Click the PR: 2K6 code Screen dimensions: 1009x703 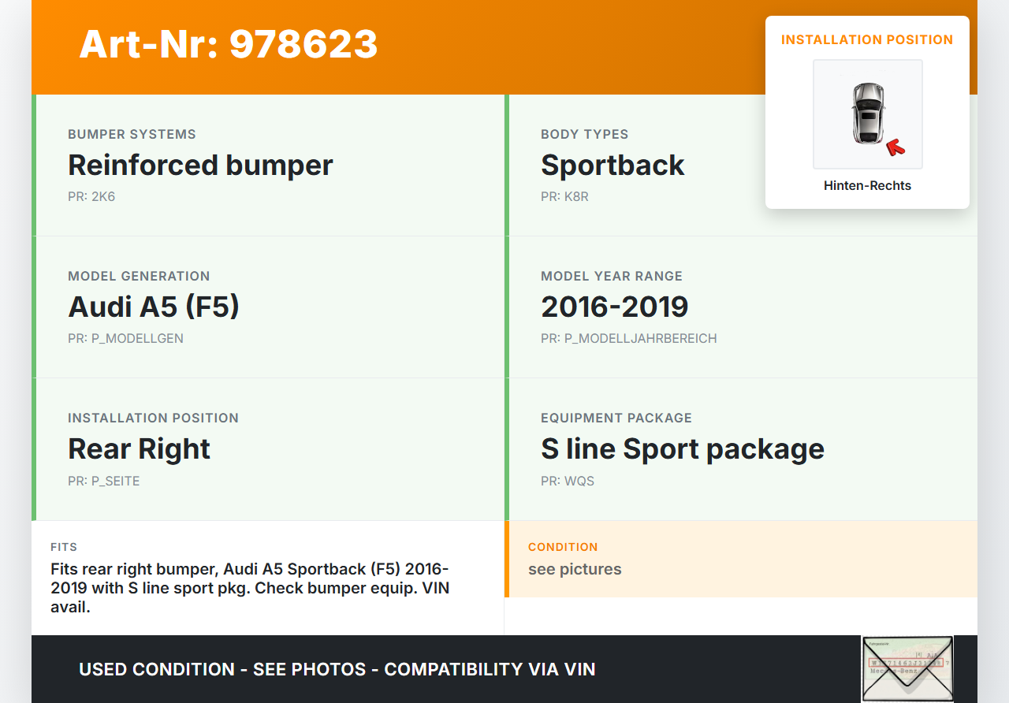(91, 196)
